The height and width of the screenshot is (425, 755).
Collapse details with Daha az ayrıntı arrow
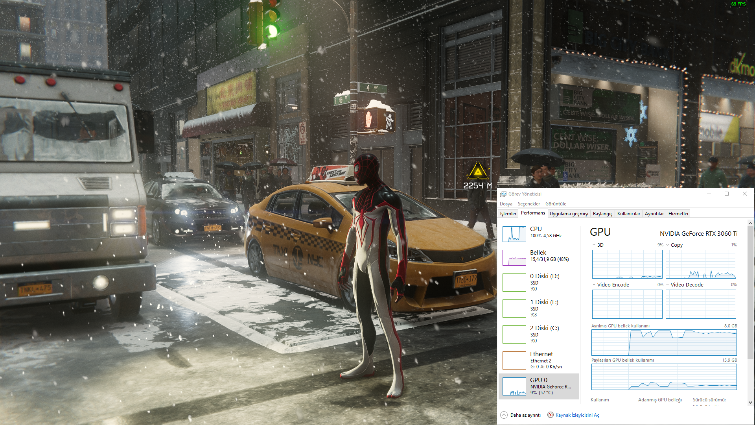click(504, 415)
